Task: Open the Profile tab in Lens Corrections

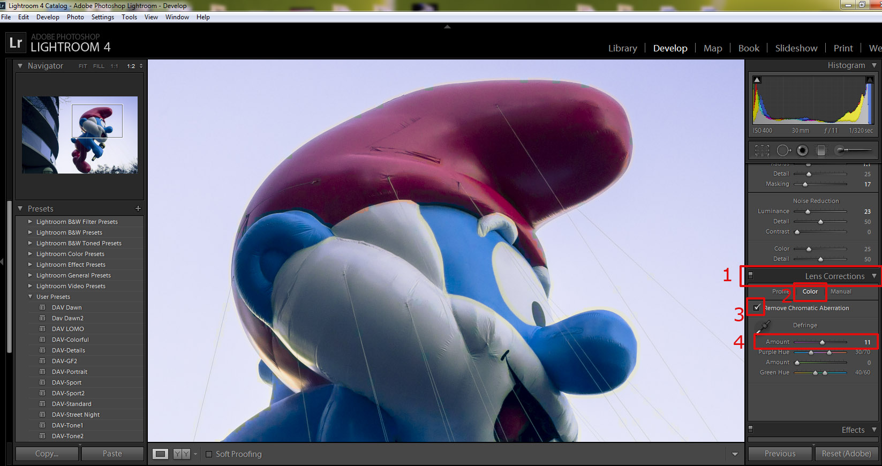Action: click(x=781, y=291)
